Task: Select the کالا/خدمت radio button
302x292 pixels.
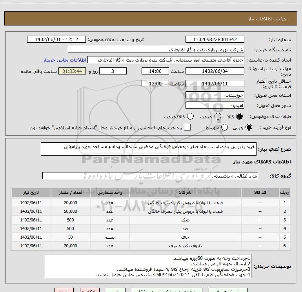Action: (x=190, y=117)
